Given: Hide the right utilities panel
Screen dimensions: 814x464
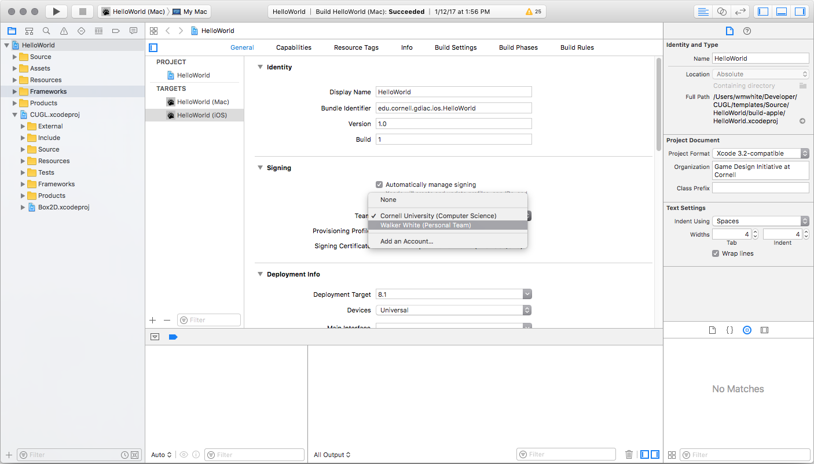Looking at the screenshot, I should pos(800,12).
